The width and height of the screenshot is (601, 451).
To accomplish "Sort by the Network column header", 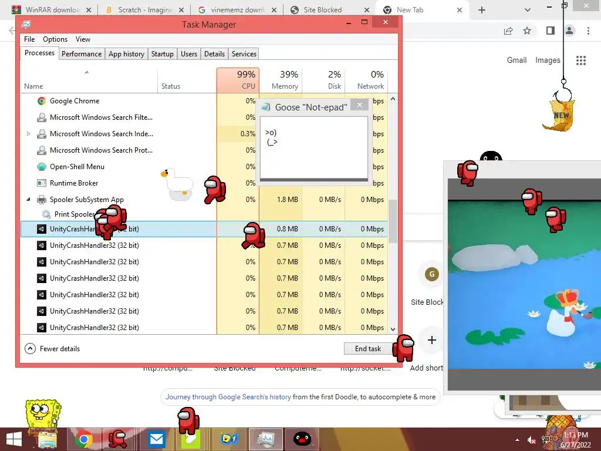I will pos(366,80).
